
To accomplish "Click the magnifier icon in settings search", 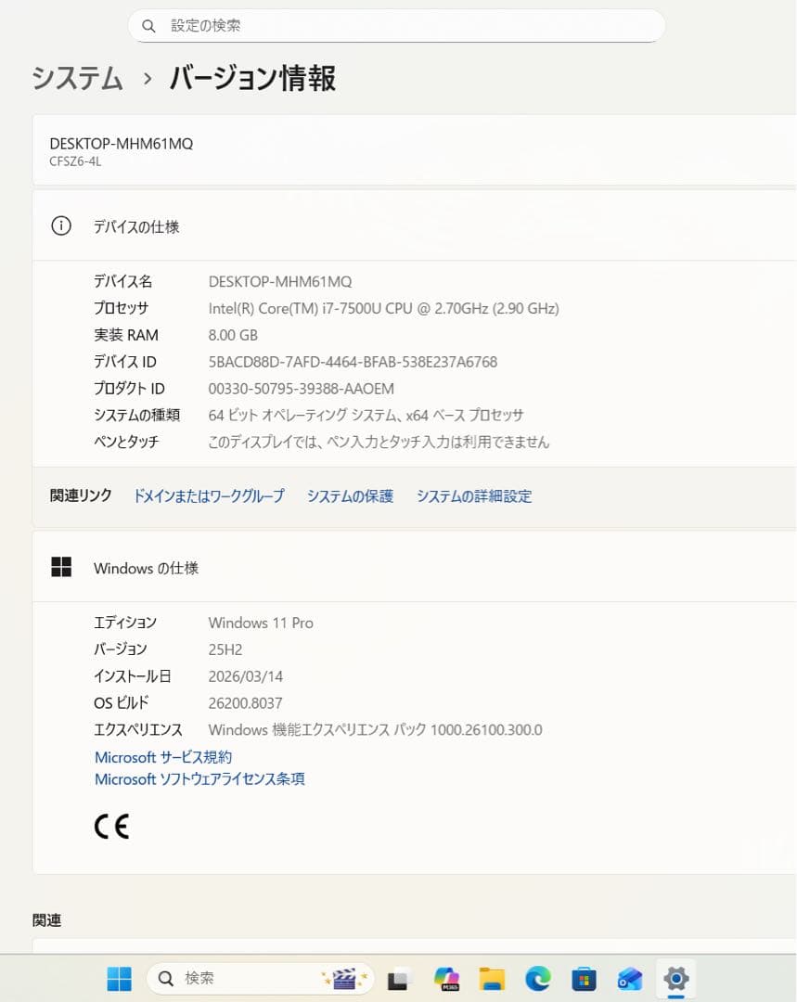I will (148, 26).
